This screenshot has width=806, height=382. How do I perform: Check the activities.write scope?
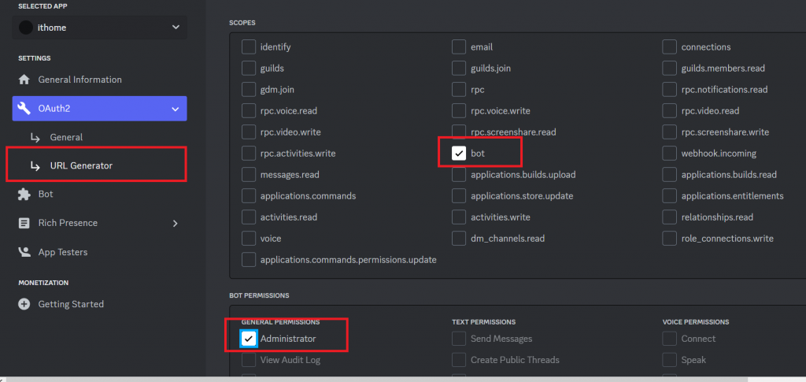click(459, 217)
